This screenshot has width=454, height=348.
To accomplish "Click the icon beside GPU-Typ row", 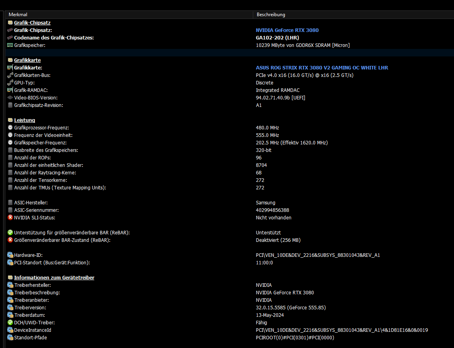I will pos(10,82).
